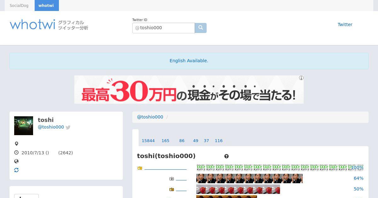Click the clock icon beside 2010/7/13
Screen dimensions: 378x198
16,152
